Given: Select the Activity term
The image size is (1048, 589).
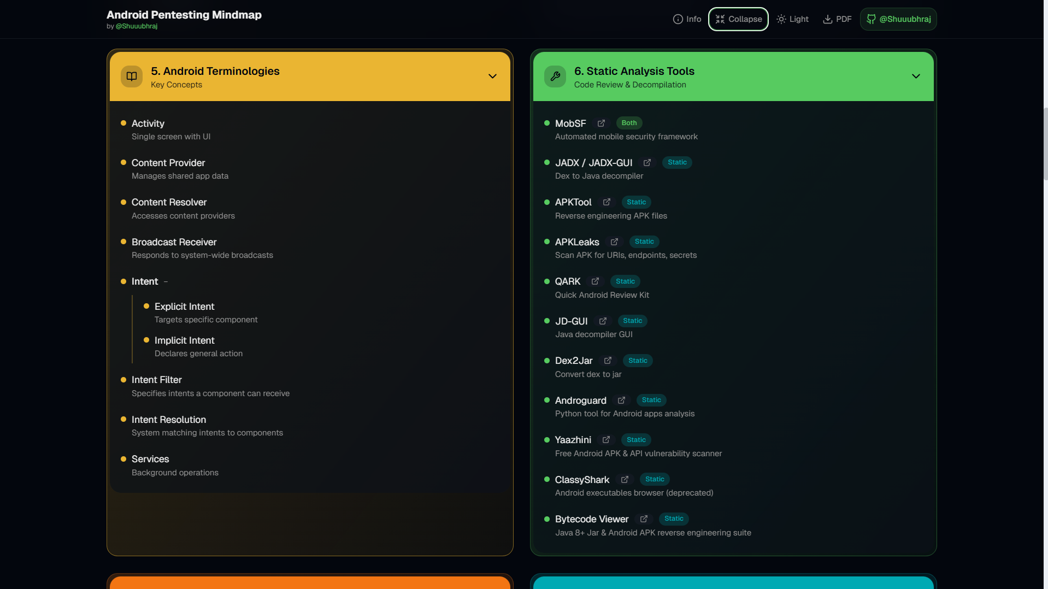Looking at the screenshot, I should [148, 123].
